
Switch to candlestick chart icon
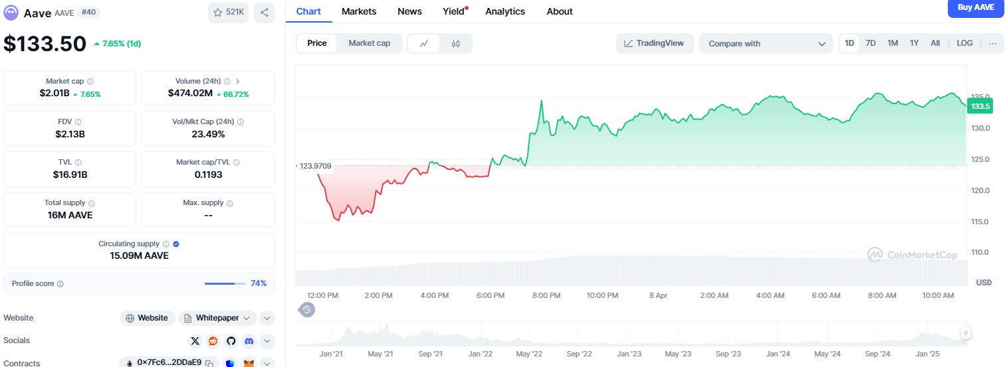click(x=455, y=44)
